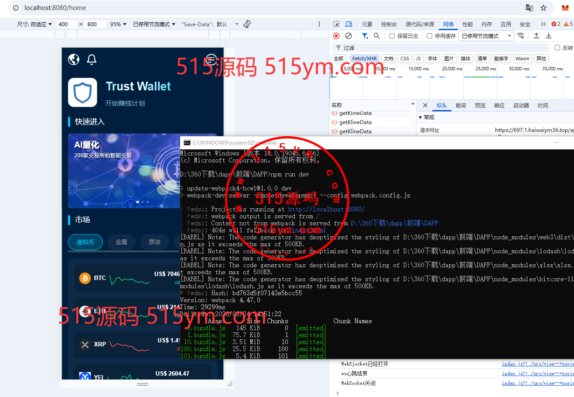This screenshot has height=397, width=574.
Task: Switch to the 控制台 DevTools tab
Action: (389, 24)
